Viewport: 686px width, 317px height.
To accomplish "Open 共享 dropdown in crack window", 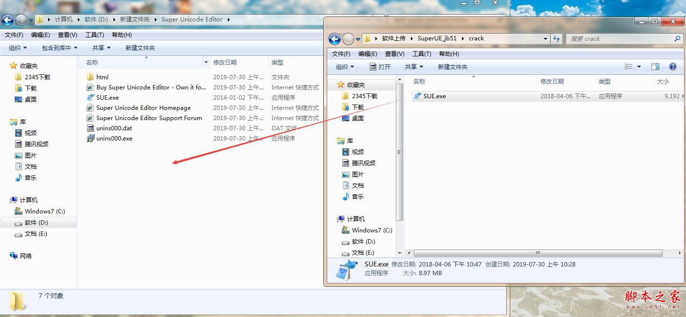I will (414, 67).
